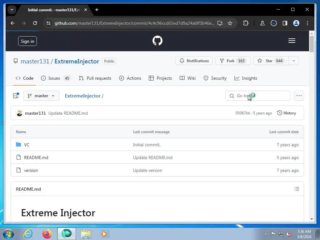View commit History
320x240 pixels.
click(287, 113)
